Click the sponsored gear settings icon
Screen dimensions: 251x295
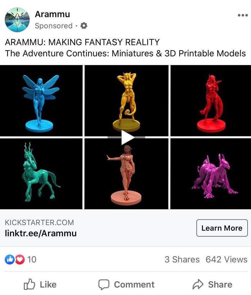pyautogui.click(x=84, y=26)
